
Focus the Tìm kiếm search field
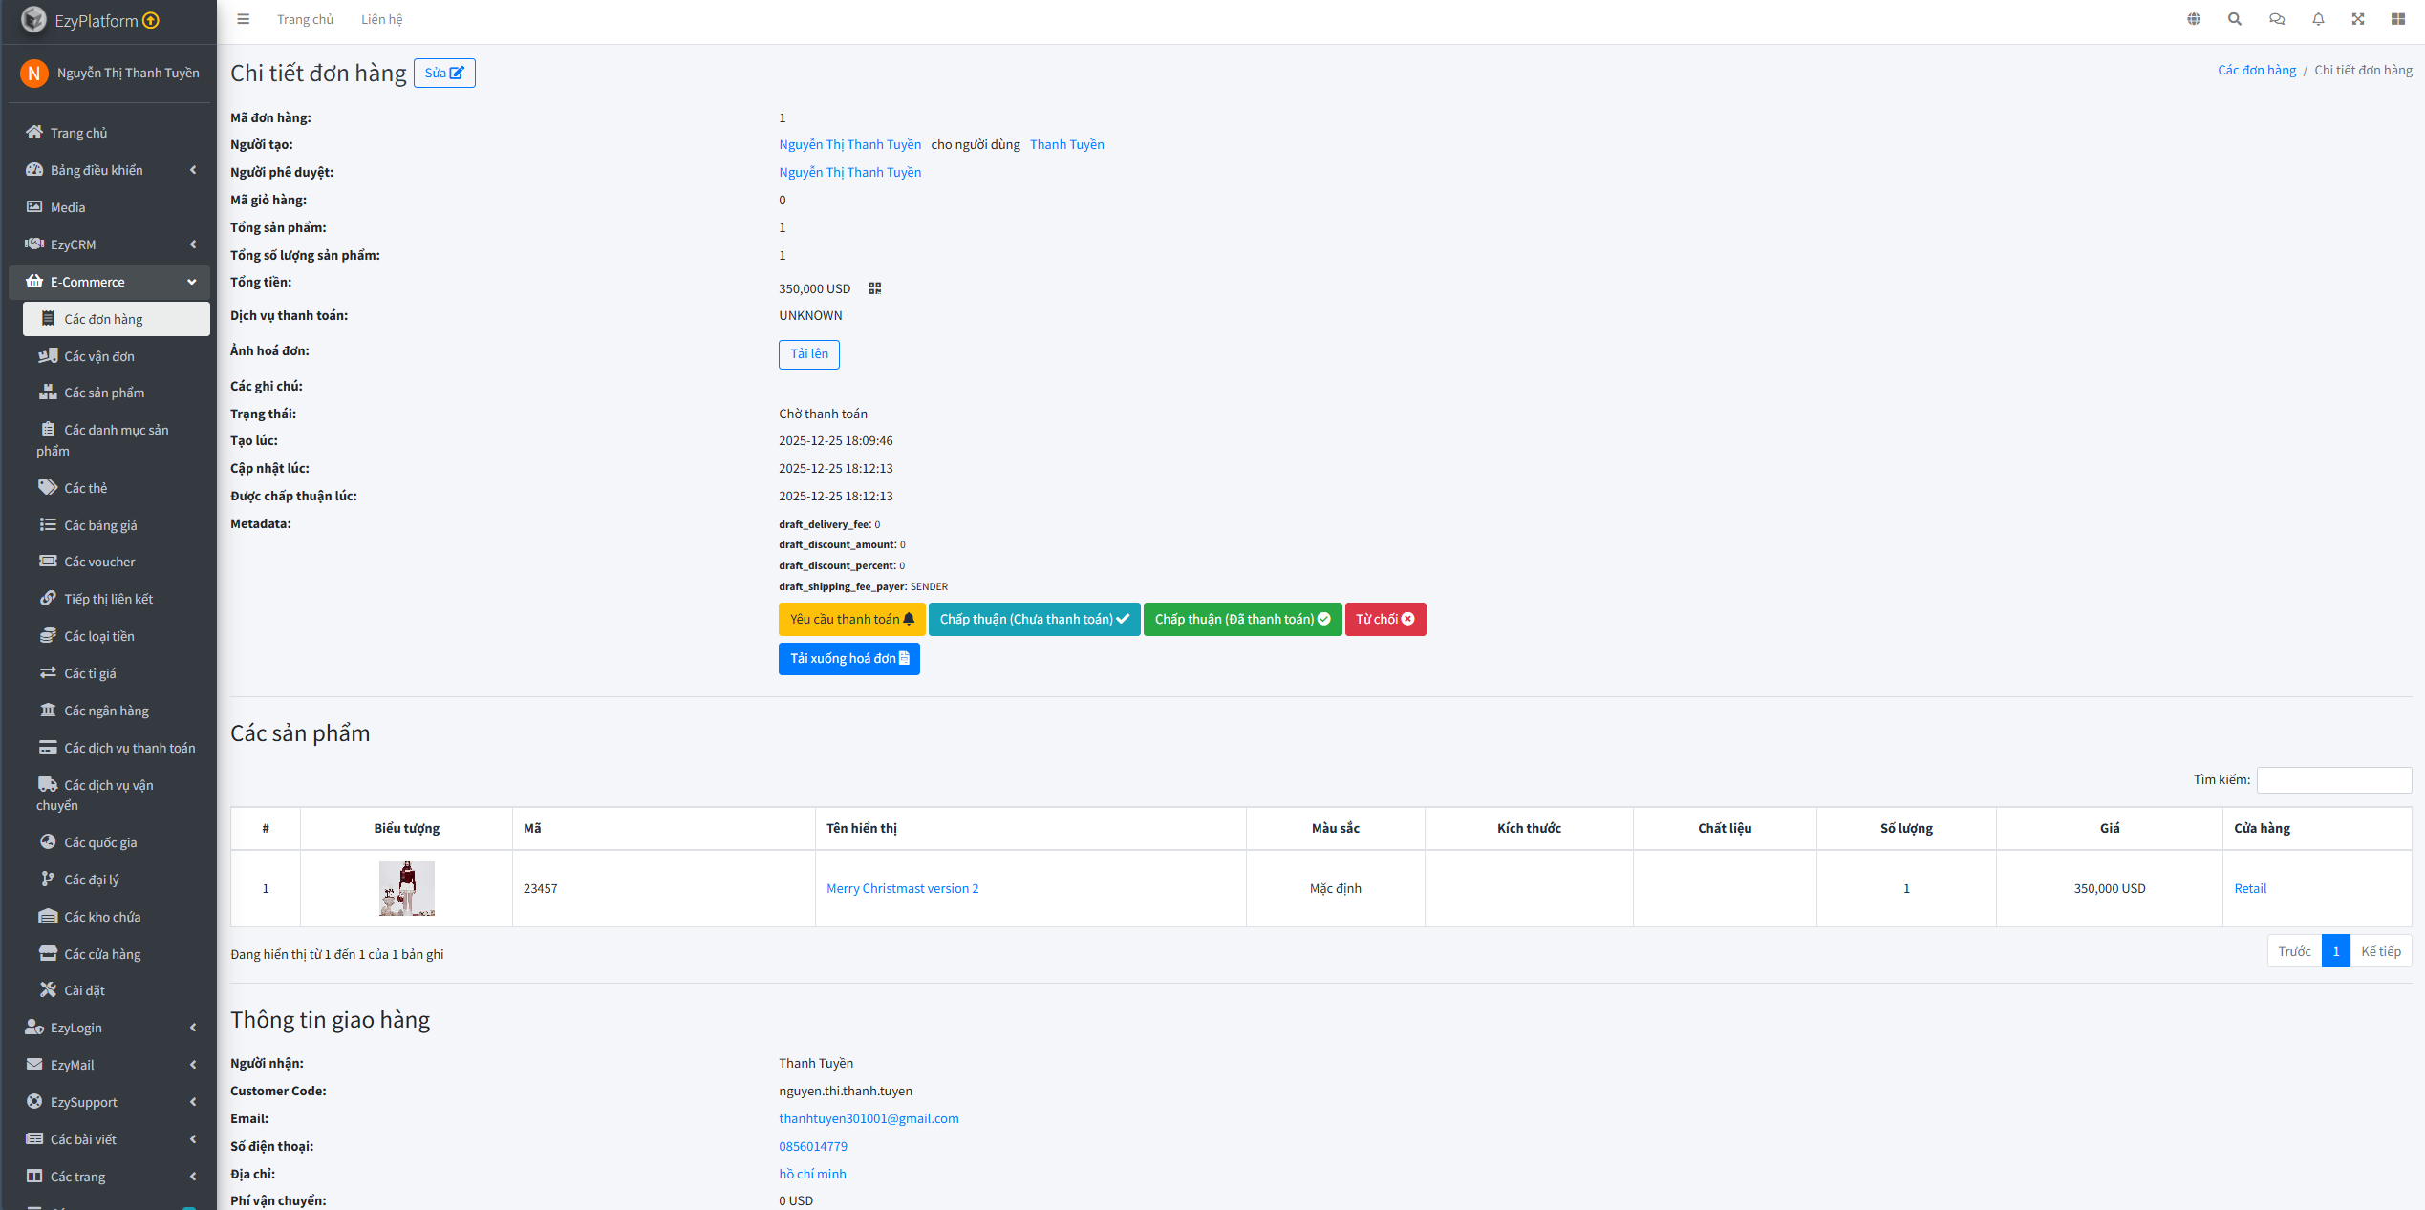tap(2333, 779)
